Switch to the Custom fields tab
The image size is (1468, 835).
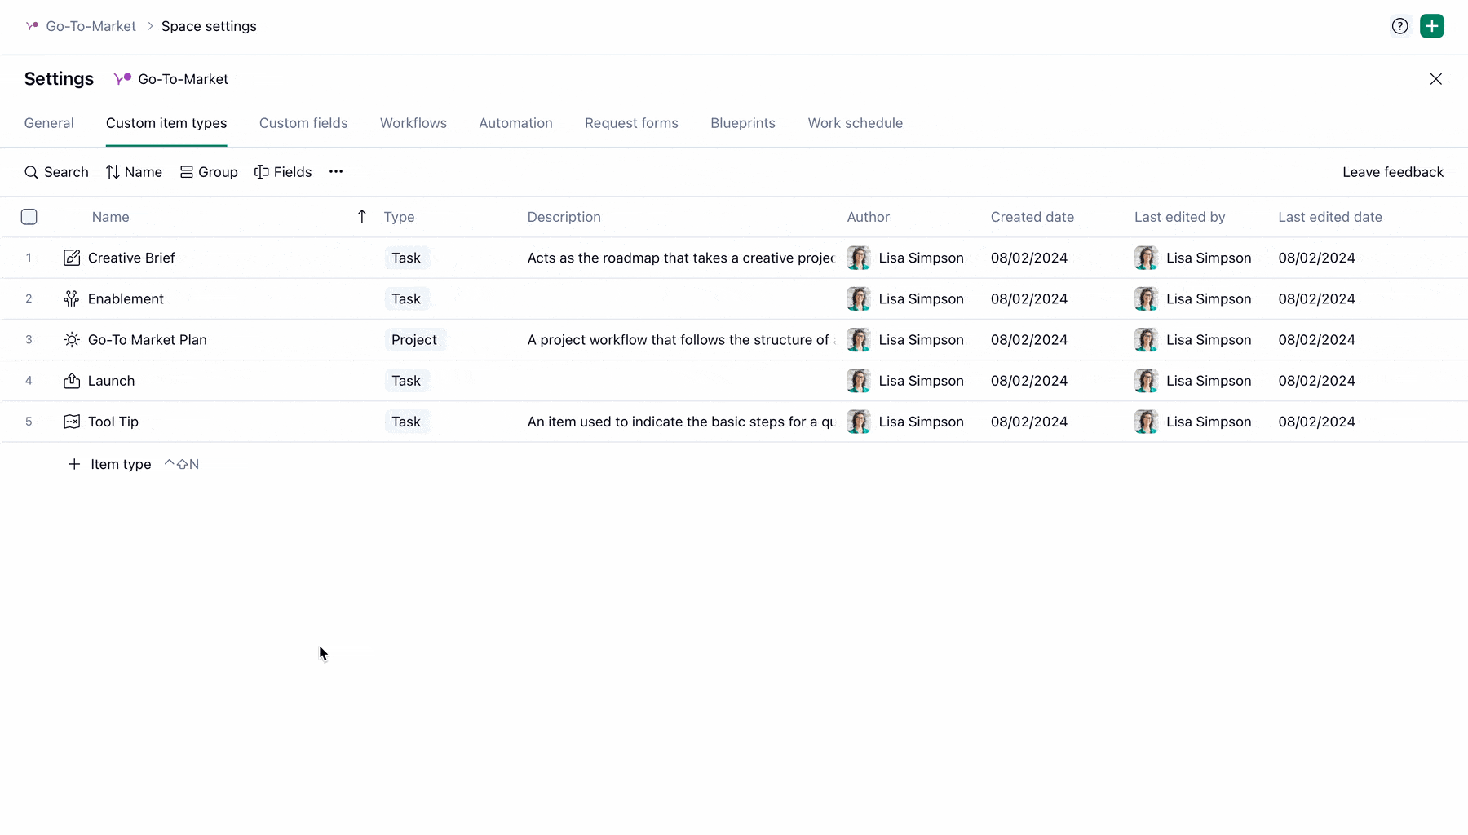303,123
